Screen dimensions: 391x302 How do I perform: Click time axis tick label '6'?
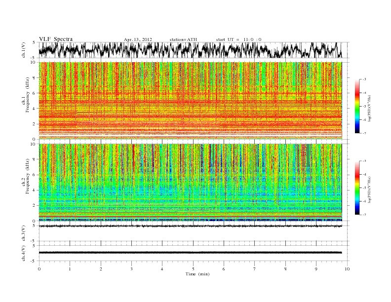[224, 269]
